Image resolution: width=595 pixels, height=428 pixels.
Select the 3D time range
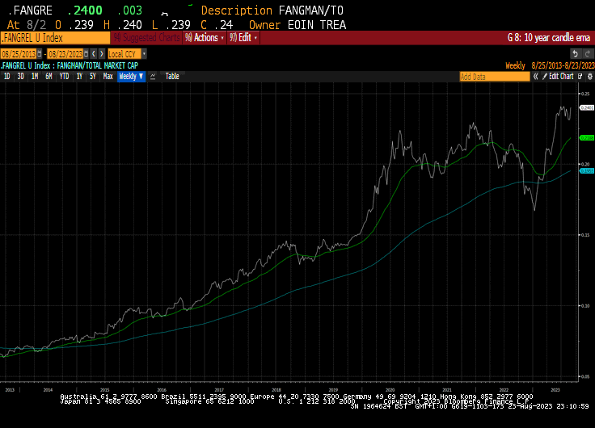pos(20,77)
